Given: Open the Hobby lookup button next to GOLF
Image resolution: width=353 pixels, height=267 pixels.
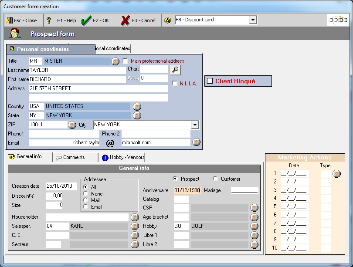Looking at the screenshot, I should 254,226.
